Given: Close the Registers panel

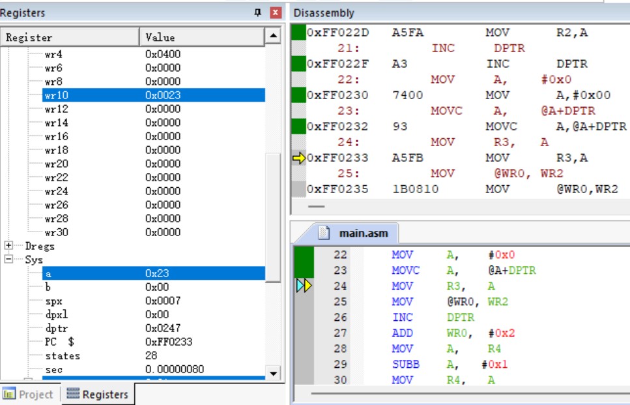Looking at the screenshot, I should (275, 12).
